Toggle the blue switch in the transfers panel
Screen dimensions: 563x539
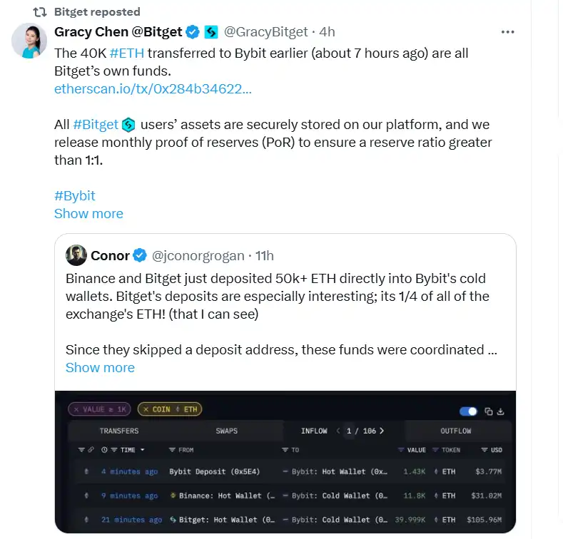point(468,411)
